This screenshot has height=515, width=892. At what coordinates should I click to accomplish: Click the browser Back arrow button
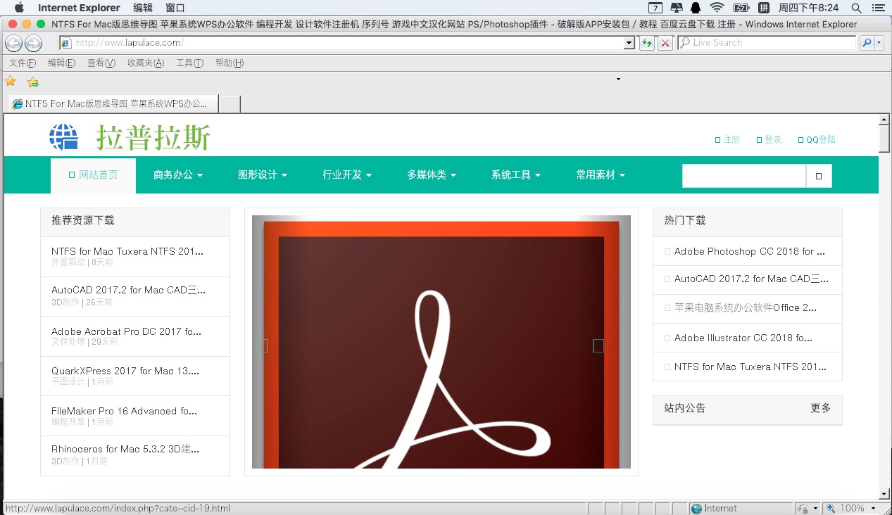tap(13, 43)
